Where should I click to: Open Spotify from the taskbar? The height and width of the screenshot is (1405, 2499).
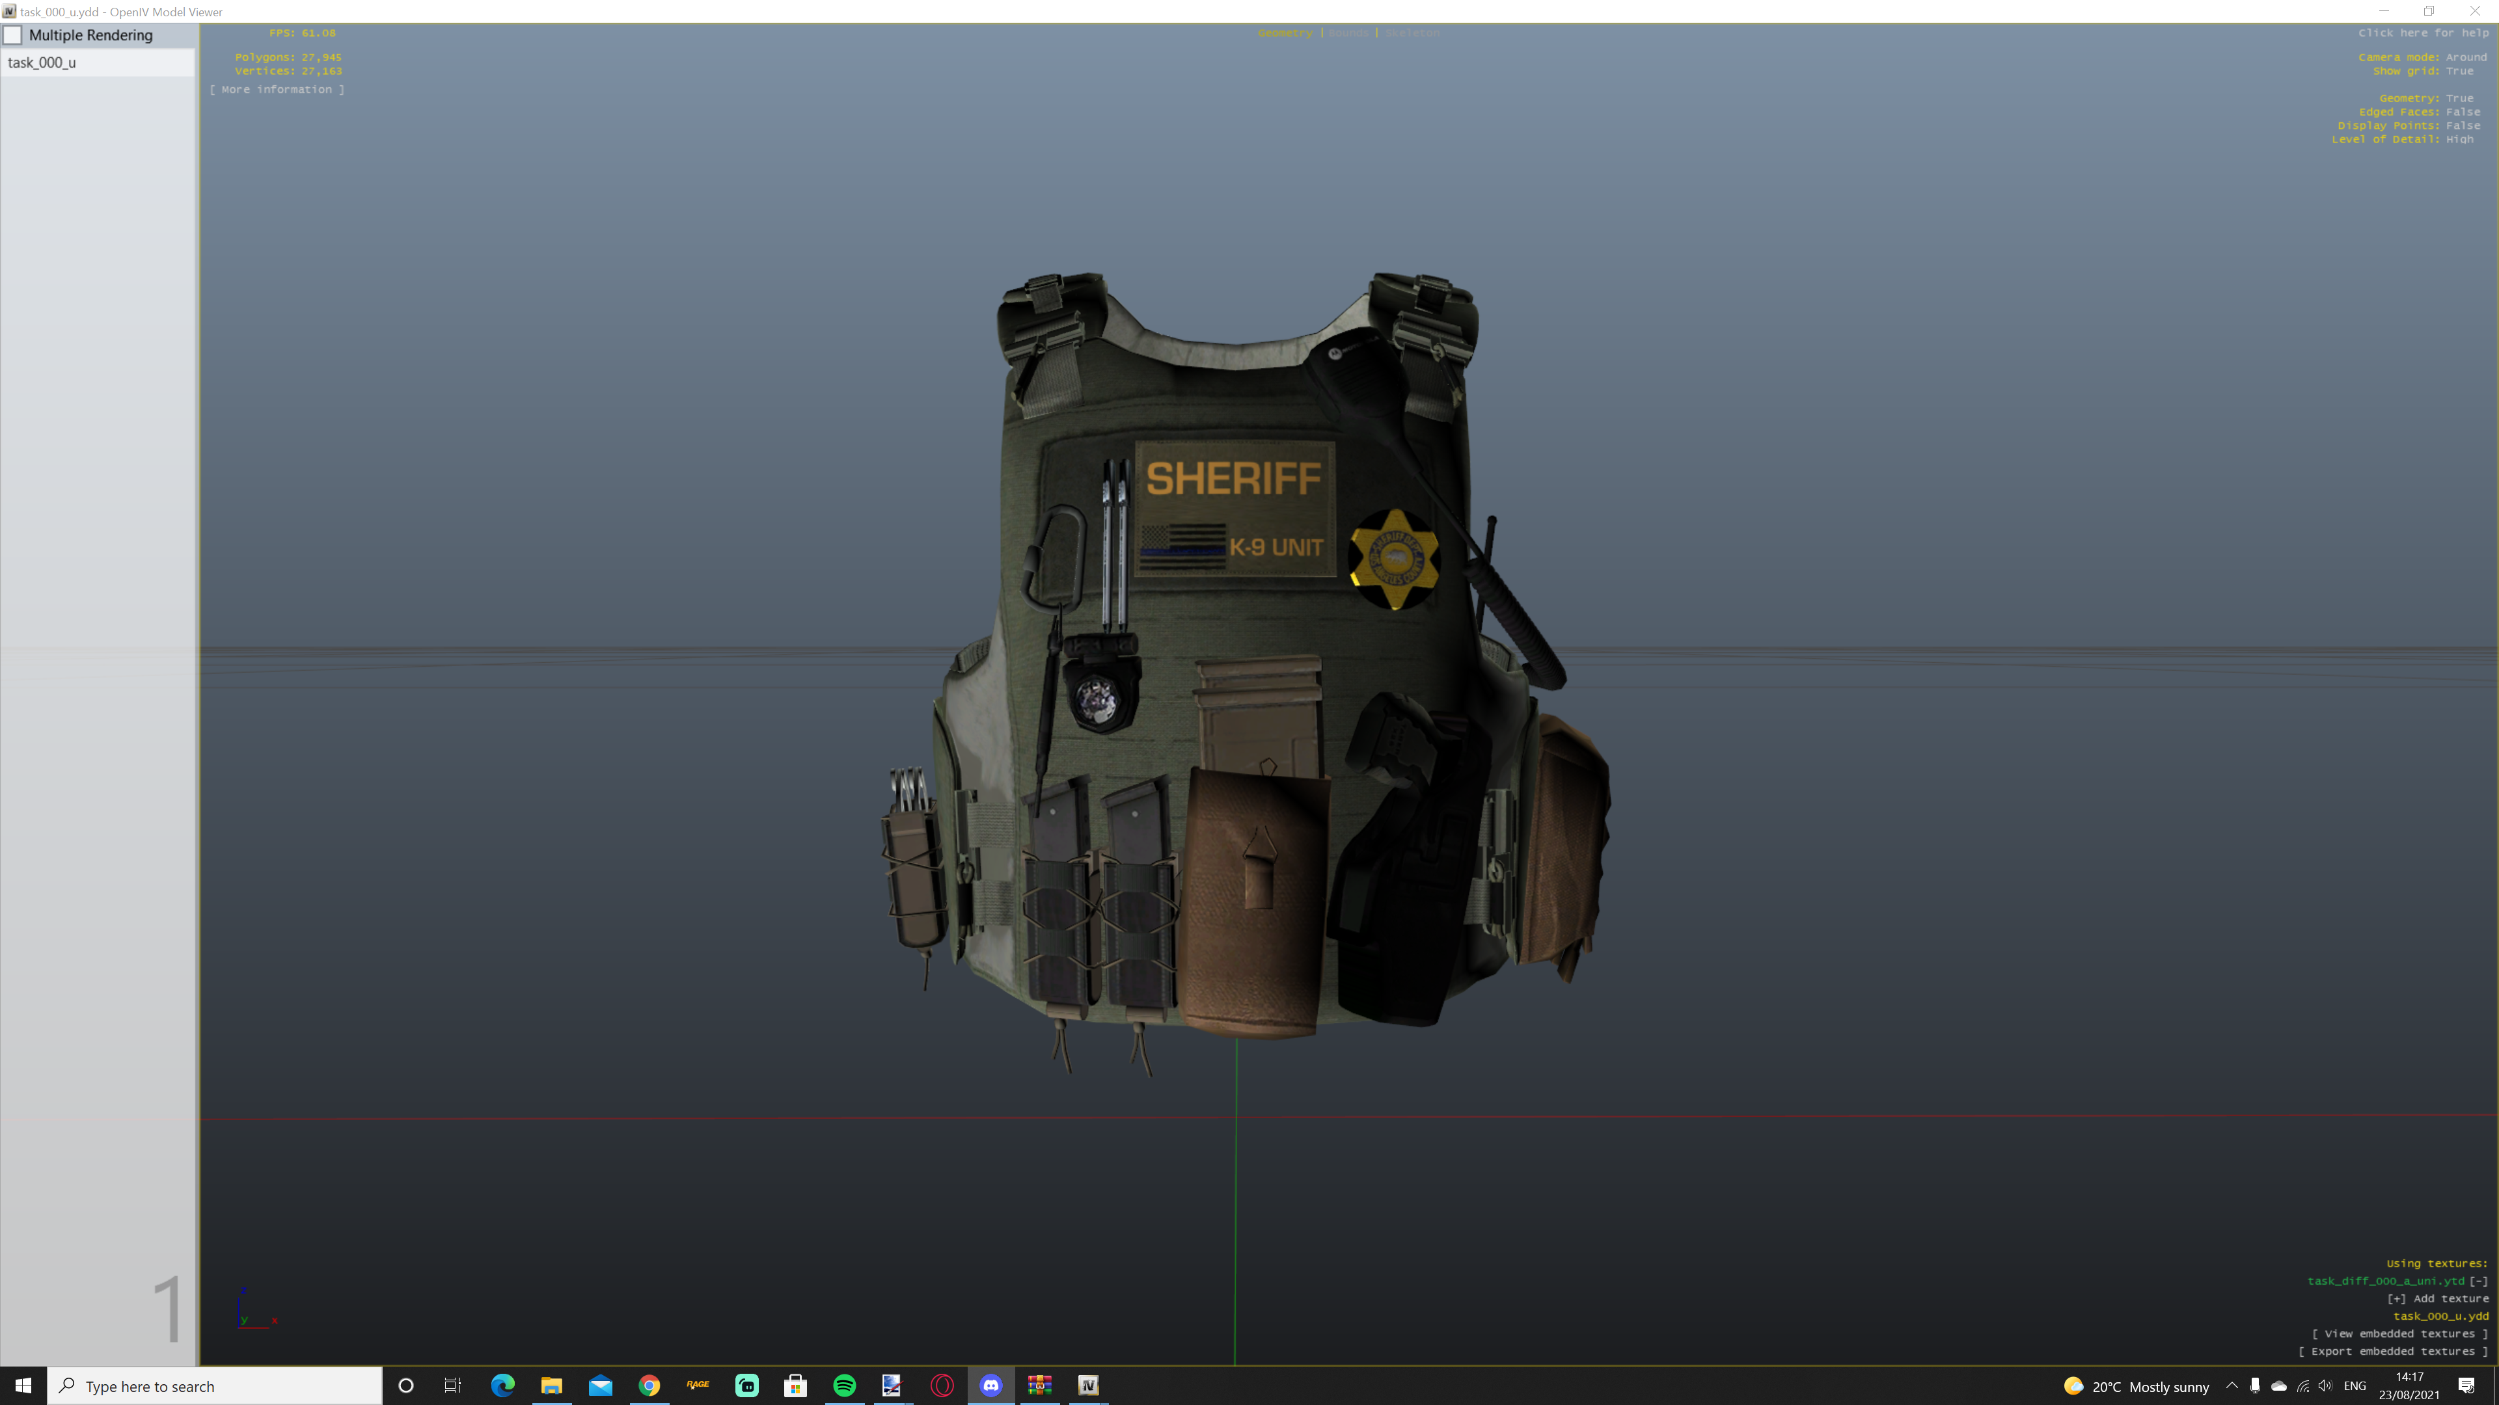click(844, 1385)
